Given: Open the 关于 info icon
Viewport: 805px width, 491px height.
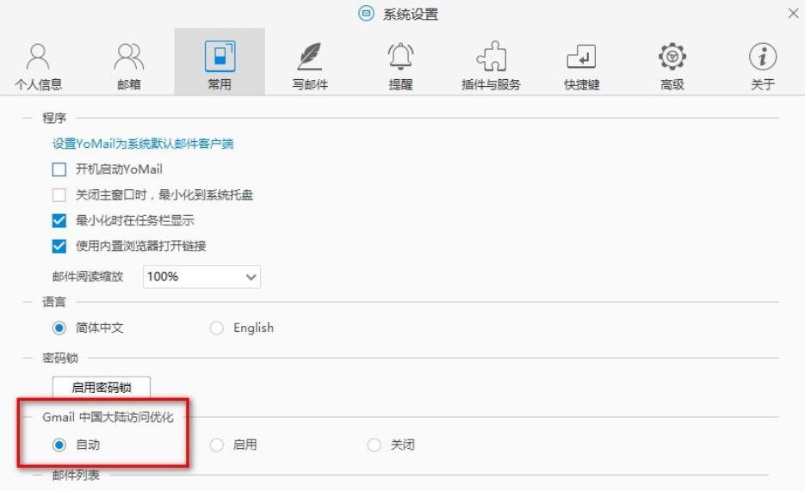Looking at the screenshot, I should tap(762, 57).
